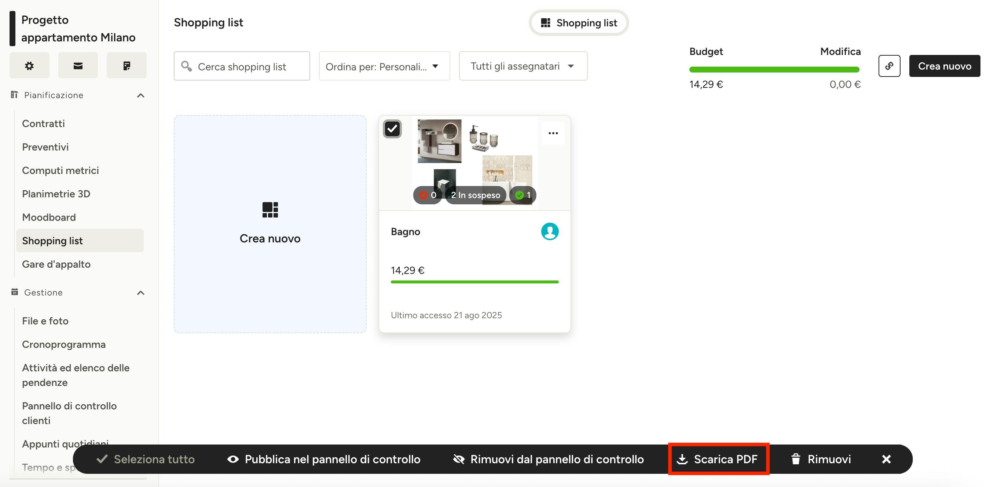Open Moodboard in the sidebar
Viewport: 990px width, 487px height.
49,217
